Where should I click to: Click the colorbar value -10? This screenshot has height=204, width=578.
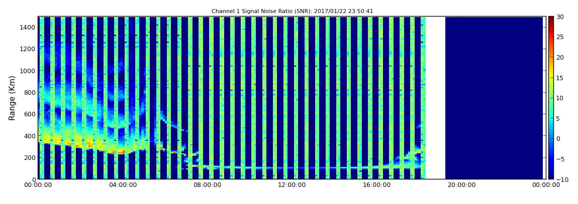[x=561, y=179]
